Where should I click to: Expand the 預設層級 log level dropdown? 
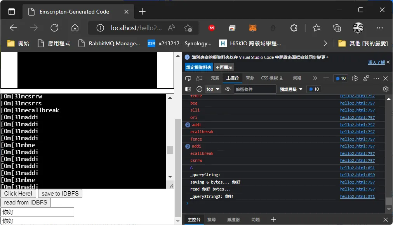(291, 89)
